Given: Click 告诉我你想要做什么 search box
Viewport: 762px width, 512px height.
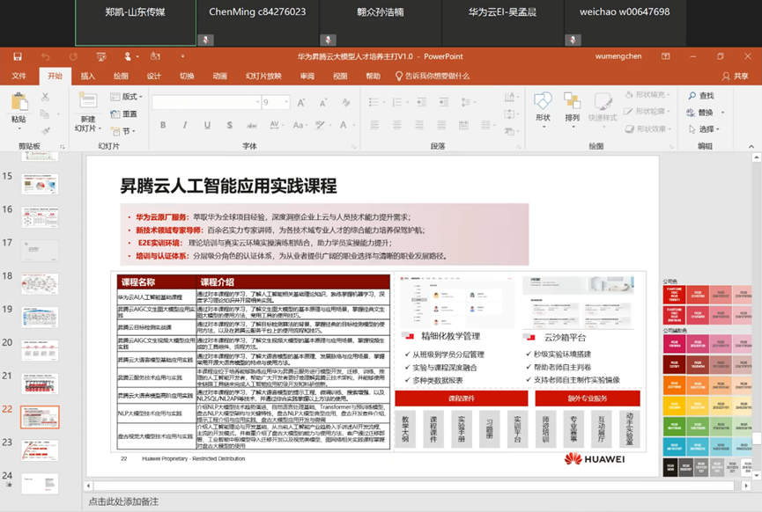Looking at the screenshot, I should (432, 76).
